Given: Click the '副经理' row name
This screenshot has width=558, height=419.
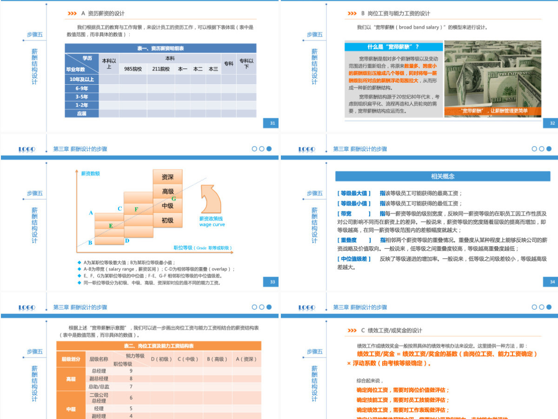Looking at the screenshot, I should click(x=99, y=416).
